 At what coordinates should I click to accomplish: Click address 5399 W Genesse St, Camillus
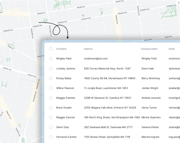tap(108, 98)
